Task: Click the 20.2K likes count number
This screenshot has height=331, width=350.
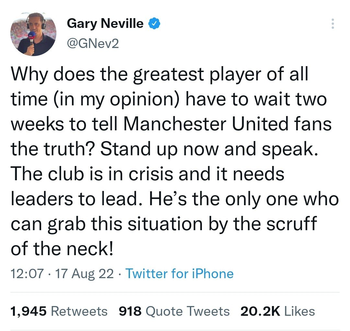Action: 260,311
